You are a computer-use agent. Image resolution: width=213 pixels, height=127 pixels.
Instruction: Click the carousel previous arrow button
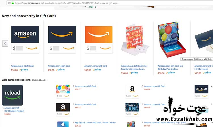point(5,43)
